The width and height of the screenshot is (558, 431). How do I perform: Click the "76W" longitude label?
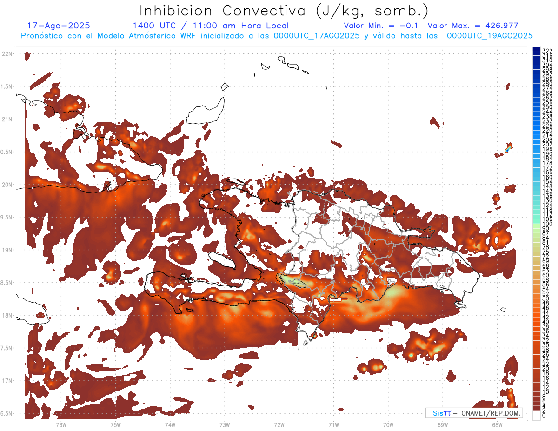point(61,425)
